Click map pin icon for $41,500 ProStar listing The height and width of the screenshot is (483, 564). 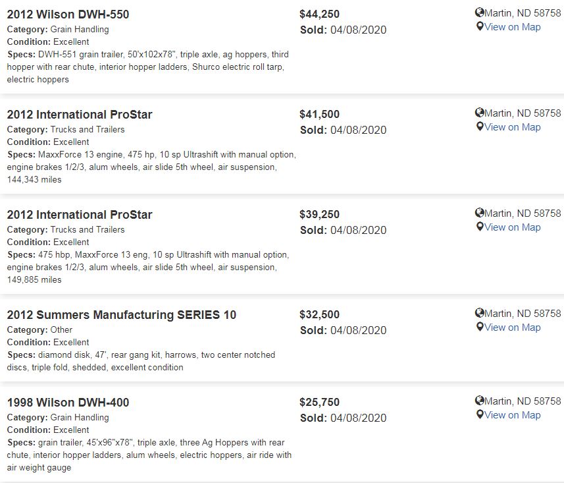pyautogui.click(x=480, y=127)
